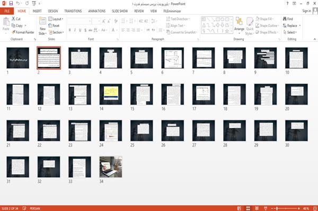The height and width of the screenshot is (211, 318).
Task: Click the Help question mark icon
Action: (x=287, y=4)
